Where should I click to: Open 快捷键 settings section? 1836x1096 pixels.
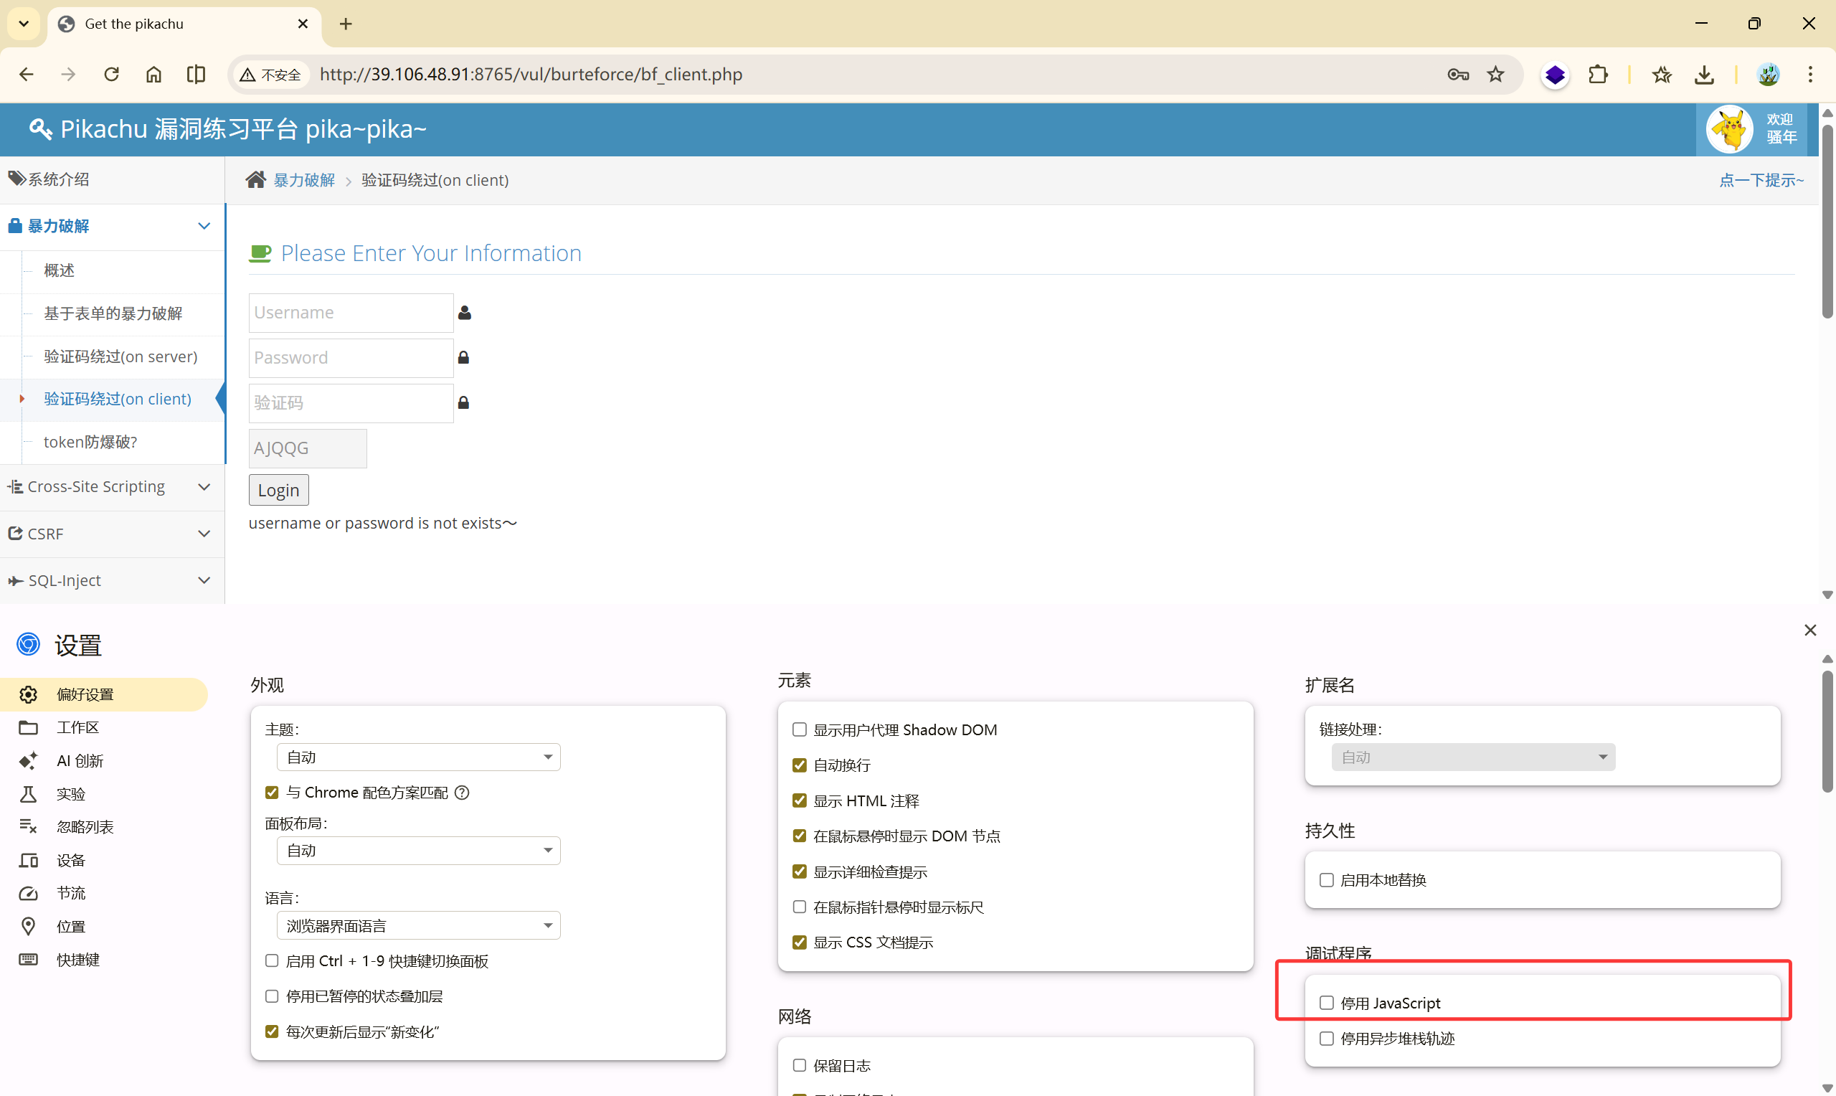77,960
